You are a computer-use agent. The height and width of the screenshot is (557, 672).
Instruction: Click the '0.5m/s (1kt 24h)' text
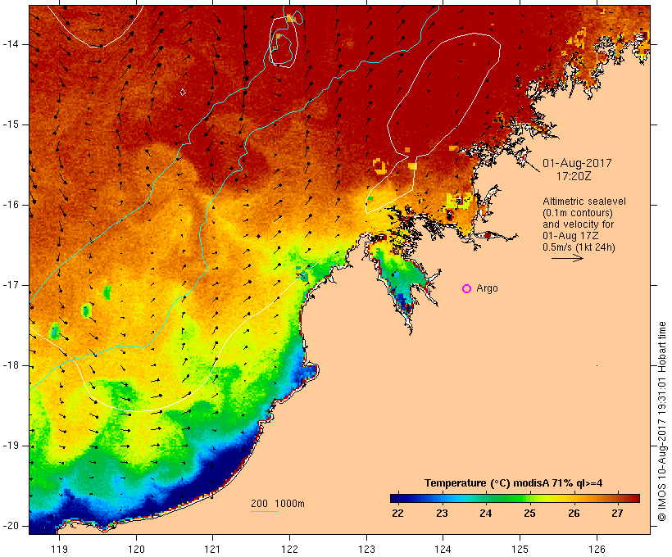pos(579,247)
